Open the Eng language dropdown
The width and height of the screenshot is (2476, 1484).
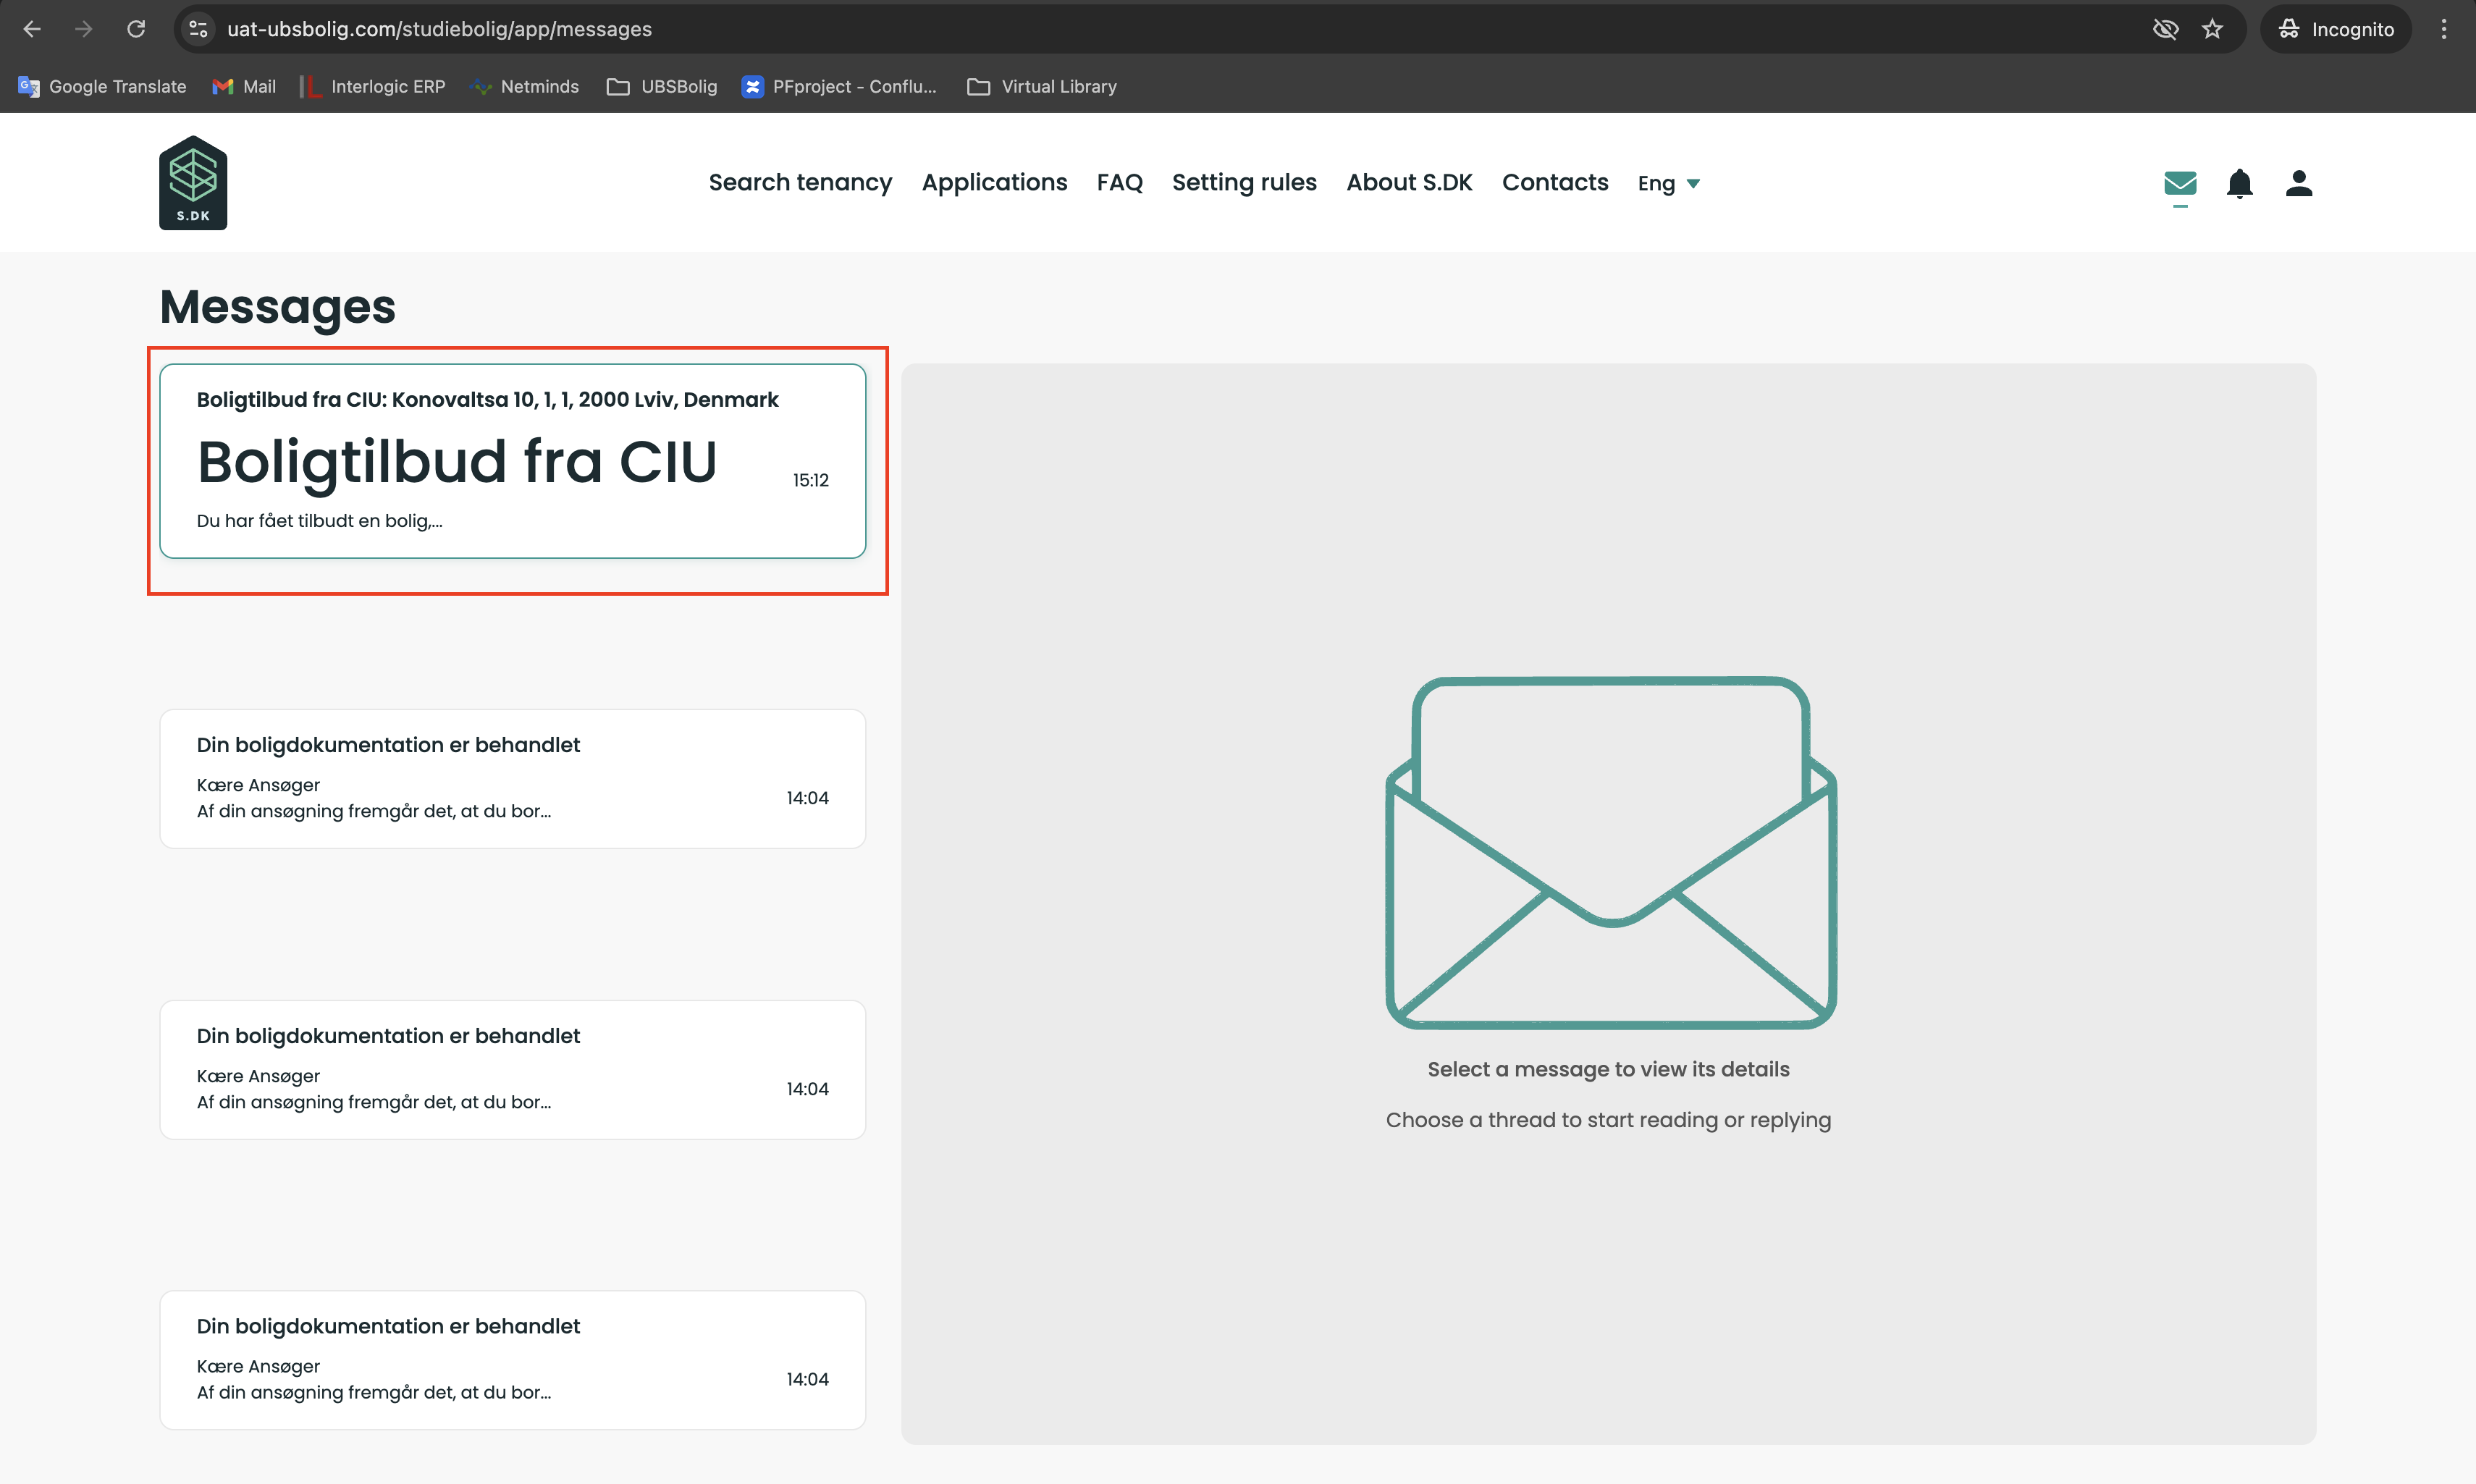coord(1669,183)
